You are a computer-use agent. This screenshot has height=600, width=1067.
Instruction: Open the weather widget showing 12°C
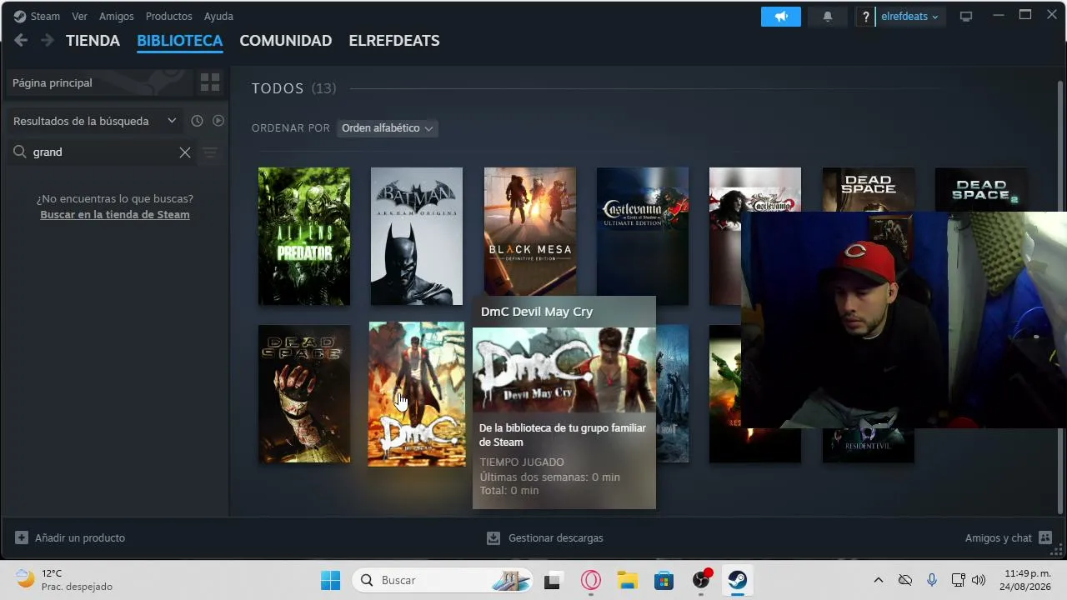[x=64, y=580]
